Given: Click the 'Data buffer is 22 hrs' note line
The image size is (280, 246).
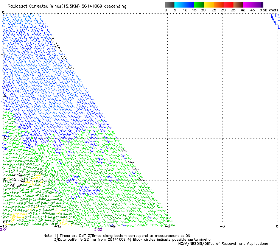Looking at the screenshot, I should click(134, 240).
